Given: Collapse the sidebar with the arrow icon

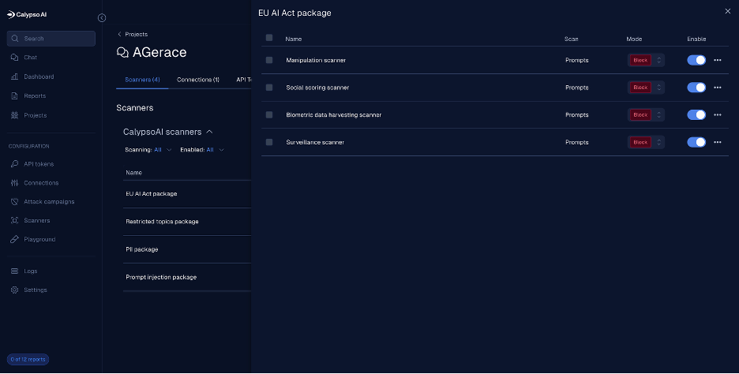Looking at the screenshot, I should (102, 18).
